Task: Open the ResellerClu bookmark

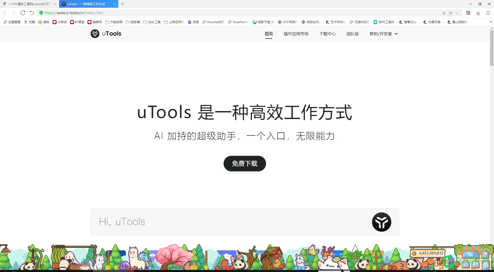Action: tap(238, 22)
